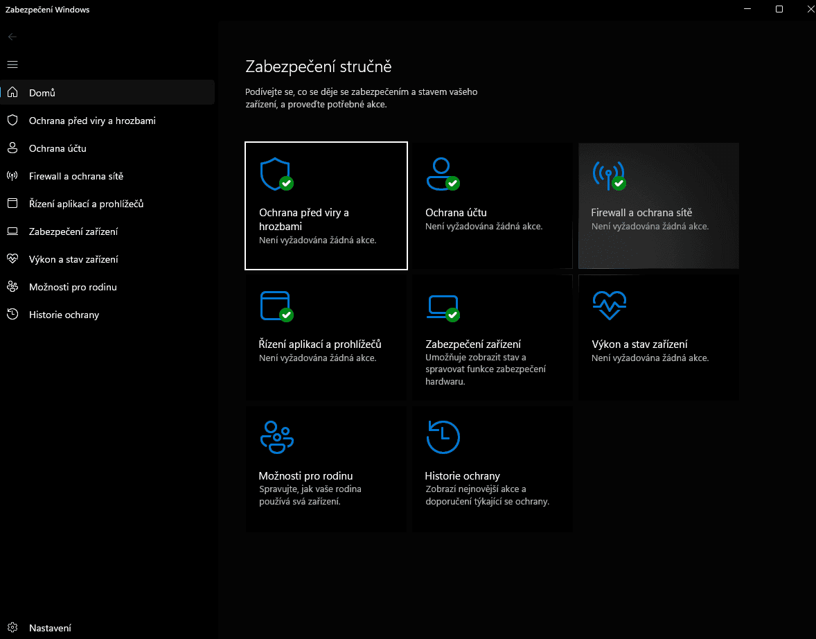Screen dimensions: 816x639
Task: Click shield icon in sidebar for virus protection
Action: (x=12, y=121)
